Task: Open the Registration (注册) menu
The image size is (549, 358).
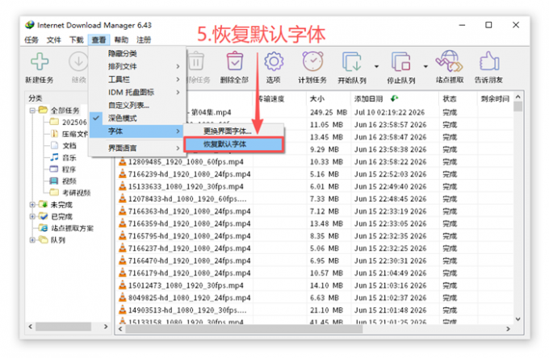Action: click(144, 40)
